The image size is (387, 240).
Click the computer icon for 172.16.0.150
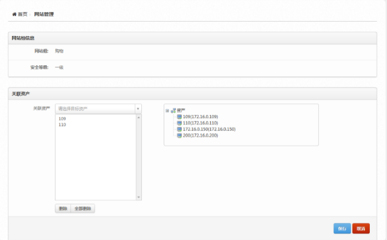tap(179, 129)
